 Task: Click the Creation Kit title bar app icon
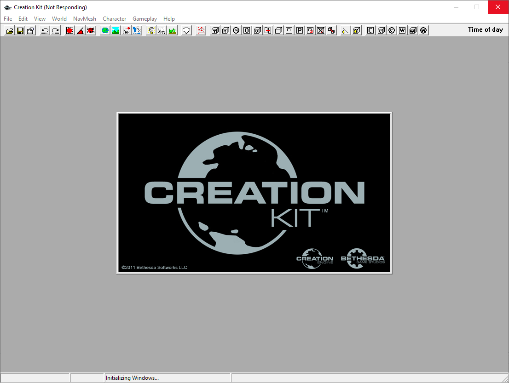(x=8, y=7)
